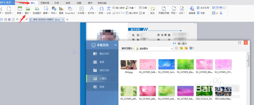Click the print icon in quick toolbar
The image size is (254, 105).
point(9,19)
